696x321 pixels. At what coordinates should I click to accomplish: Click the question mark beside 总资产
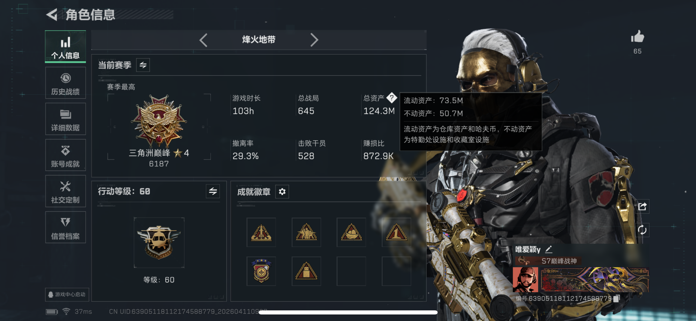[392, 98]
